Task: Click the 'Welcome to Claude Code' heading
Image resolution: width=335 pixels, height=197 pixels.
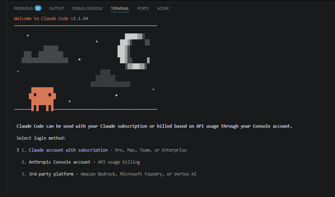Action: click(51, 18)
